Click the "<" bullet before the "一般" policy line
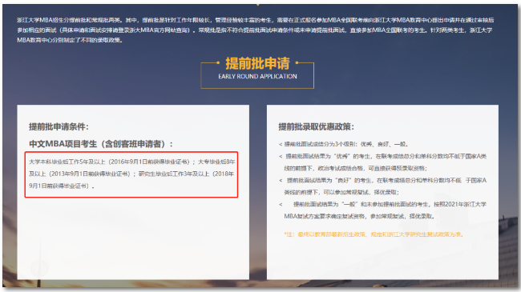The height and width of the screenshot is (292, 521). pos(281,205)
